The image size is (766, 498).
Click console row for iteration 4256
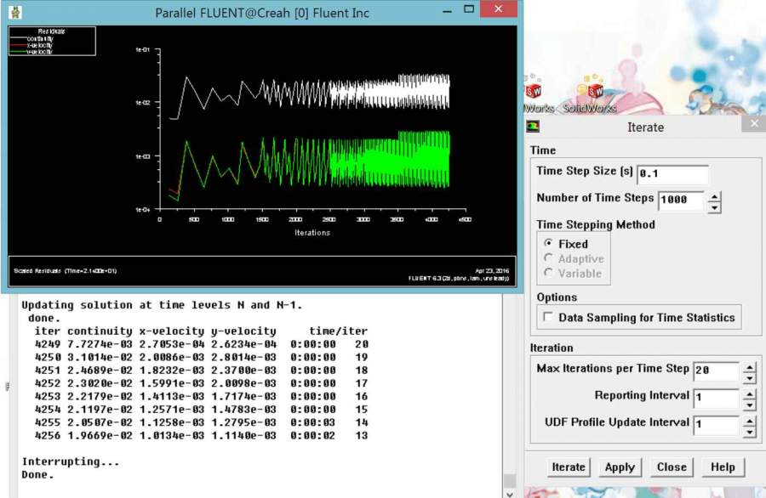pos(201,435)
